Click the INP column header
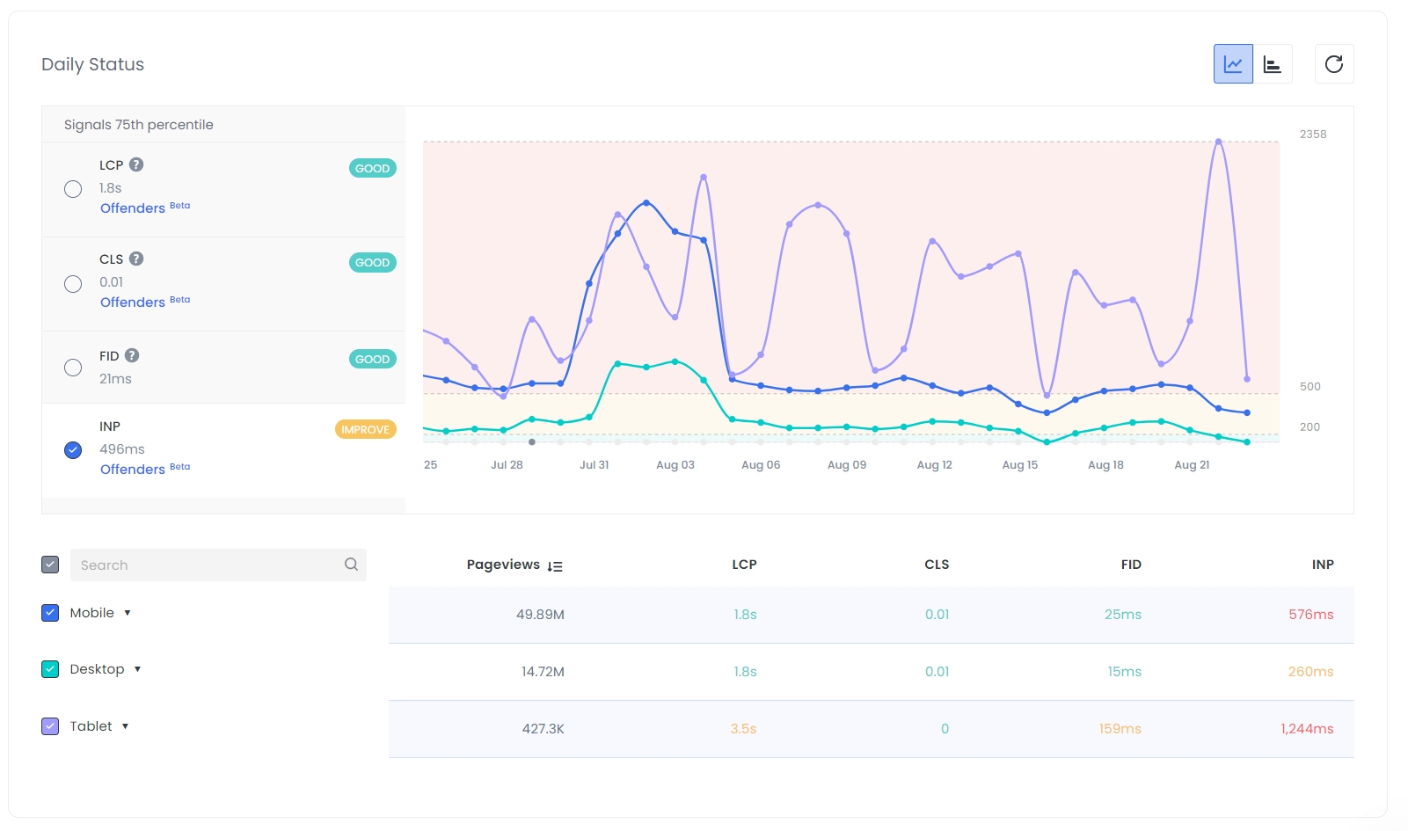Image resolution: width=1408 pixels, height=831 pixels. pyautogui.click(x=1322, y=565)
